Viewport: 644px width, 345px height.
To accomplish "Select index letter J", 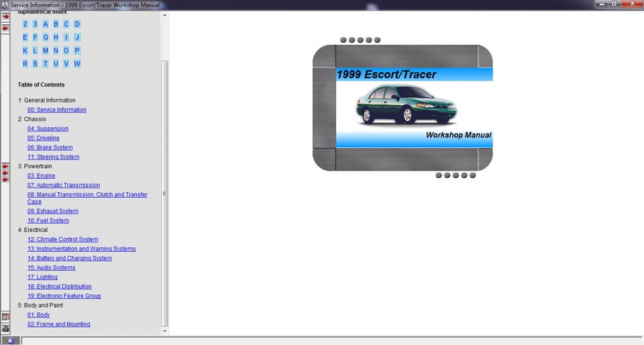I will (x=76, y=38).
